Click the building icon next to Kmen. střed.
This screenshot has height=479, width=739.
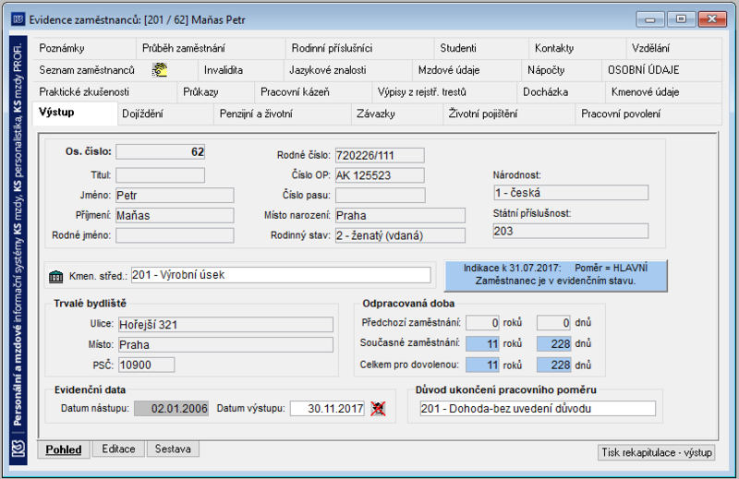[x=55, y=276]
